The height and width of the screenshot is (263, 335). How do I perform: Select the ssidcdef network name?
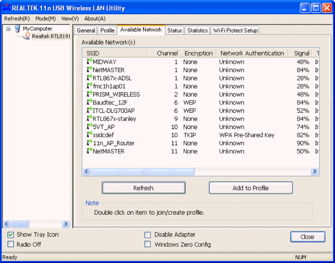(x=103, y=135)
